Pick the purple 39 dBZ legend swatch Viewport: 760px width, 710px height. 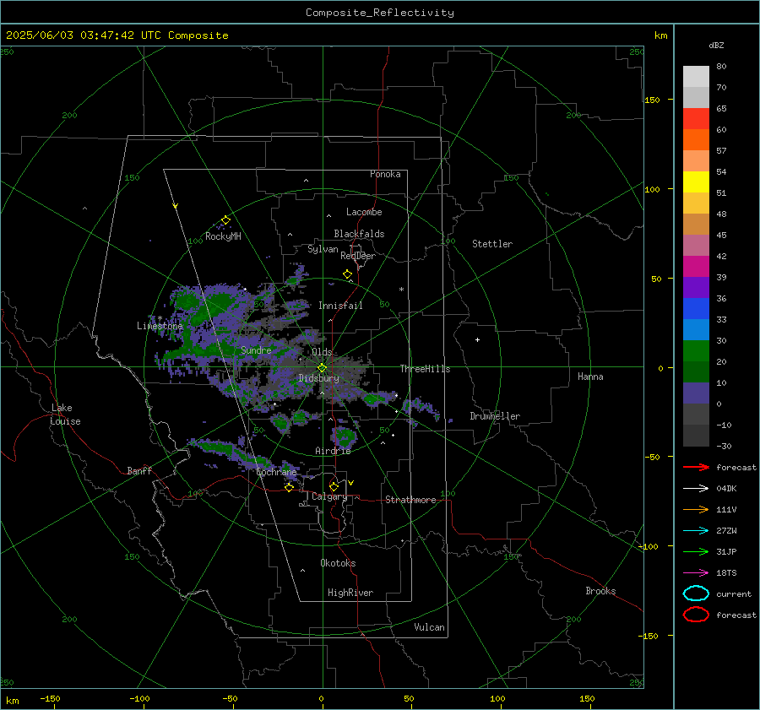pos(696,287)
